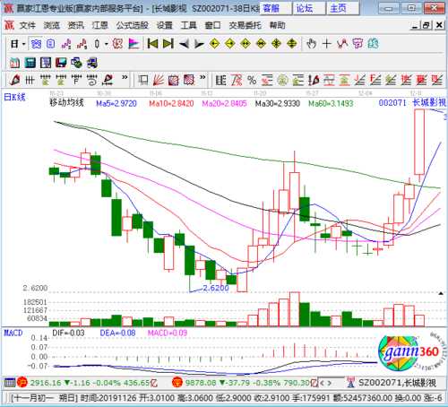448x407 pixels.
Task: Expand the drawing tools overflow chevron
Action: [125, 78]
